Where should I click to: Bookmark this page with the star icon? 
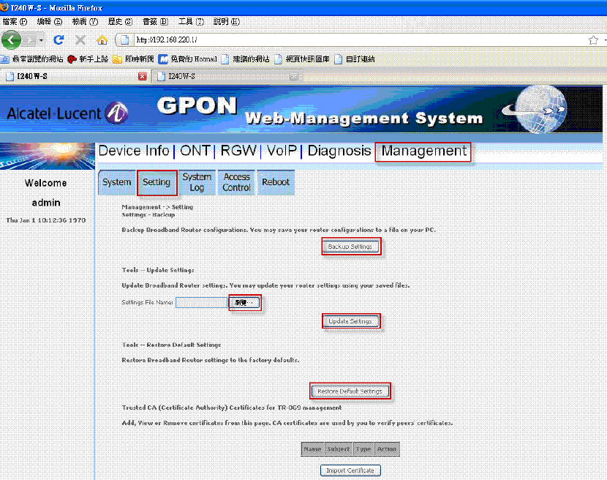tap(592, 40)
